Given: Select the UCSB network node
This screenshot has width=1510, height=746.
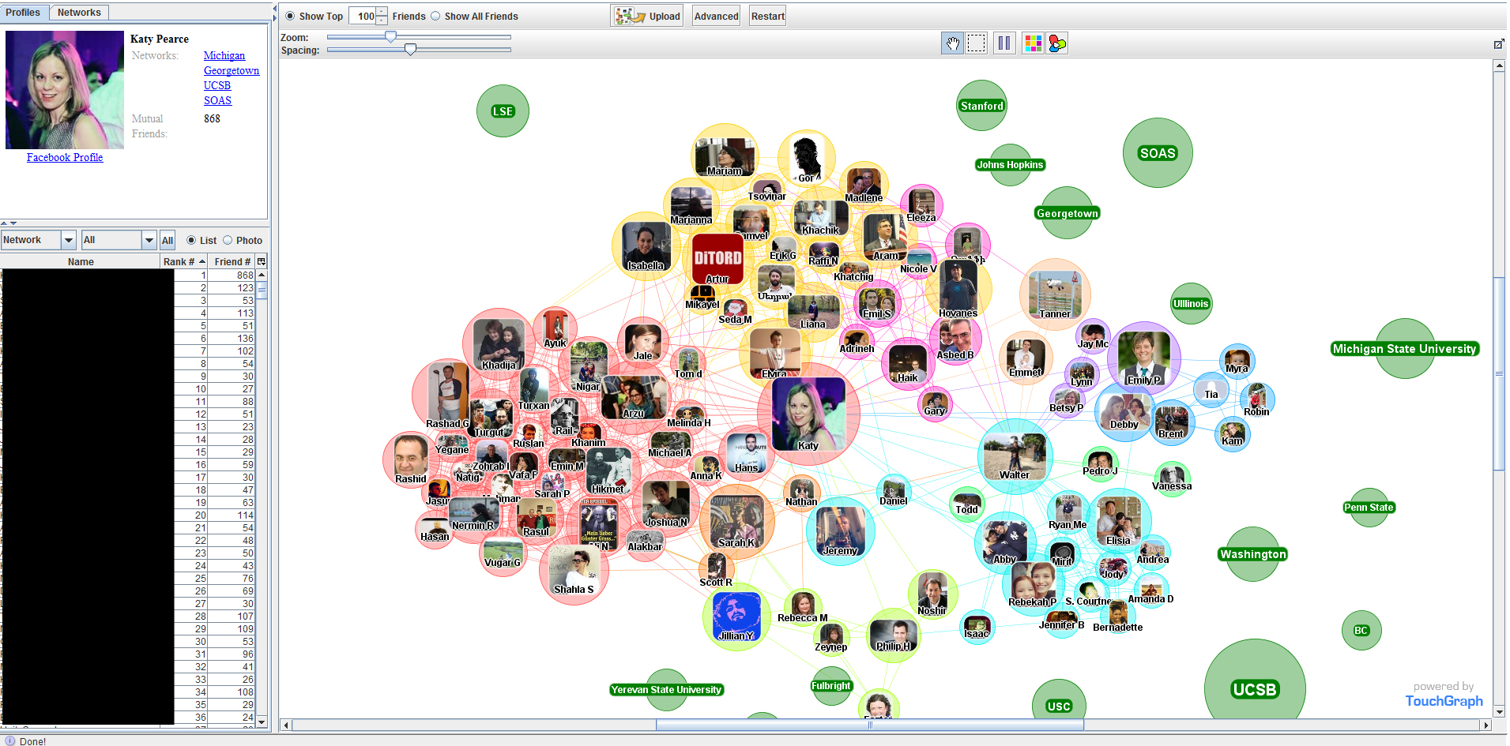Looking at the screenshot, I should tap(1255, 689).
